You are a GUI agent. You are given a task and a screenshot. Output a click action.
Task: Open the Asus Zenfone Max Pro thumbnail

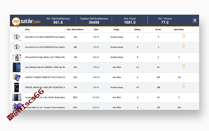coord(17,67)
